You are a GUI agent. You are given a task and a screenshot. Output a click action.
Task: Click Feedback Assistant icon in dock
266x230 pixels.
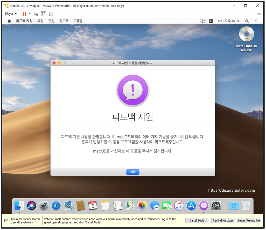204,206
